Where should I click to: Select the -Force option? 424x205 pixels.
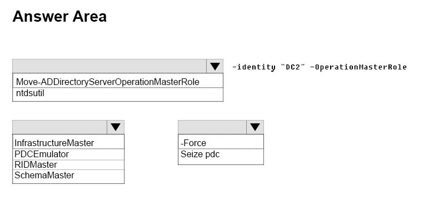[x=221, y=142]
